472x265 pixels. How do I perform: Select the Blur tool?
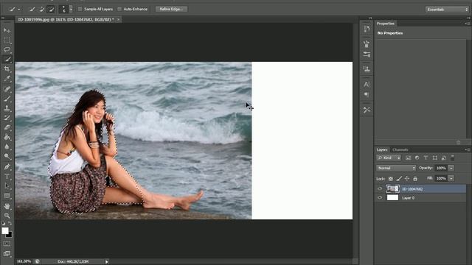click(x=7, y=147)
